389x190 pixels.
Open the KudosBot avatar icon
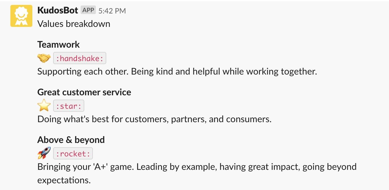pos(21,16)
